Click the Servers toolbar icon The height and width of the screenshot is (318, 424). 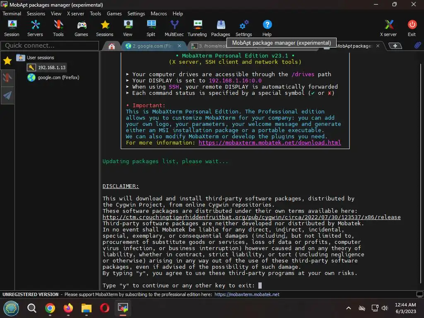click(35, 28)
